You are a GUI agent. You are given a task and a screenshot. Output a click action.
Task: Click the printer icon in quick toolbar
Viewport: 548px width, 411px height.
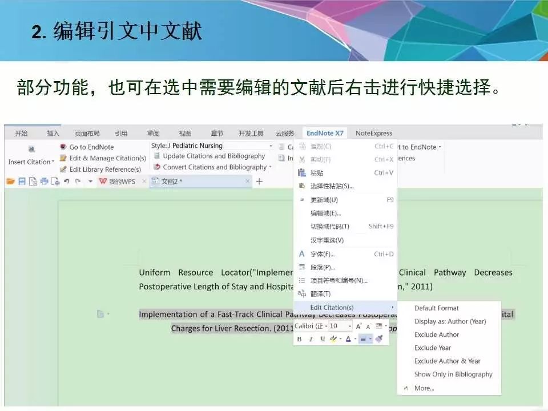[44, 181]
